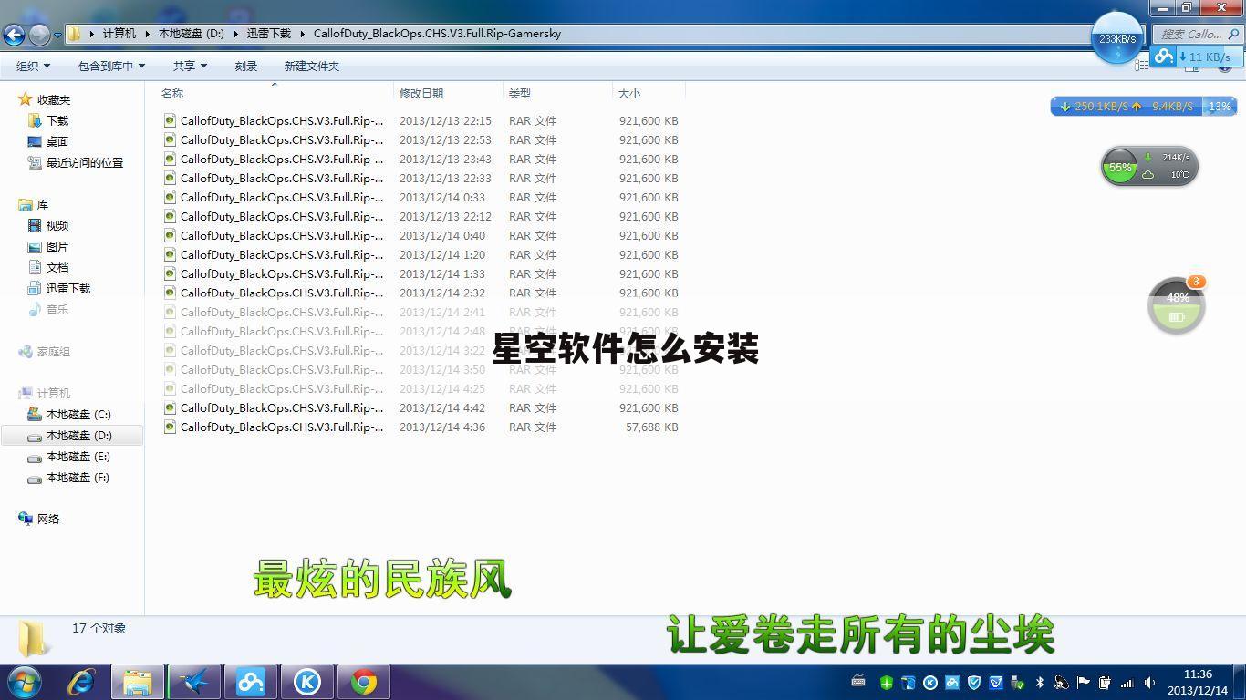Screen dimensions: 1246x700
Task: Select the RAR file icon dated 2013/12/13 22:15
Action: click(x=170, y=120)
